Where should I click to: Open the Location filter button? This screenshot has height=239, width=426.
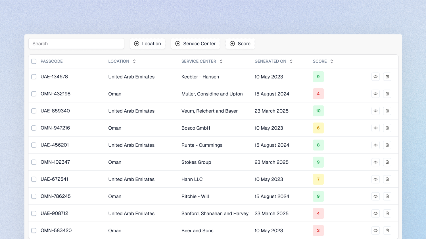coord(148,44)
